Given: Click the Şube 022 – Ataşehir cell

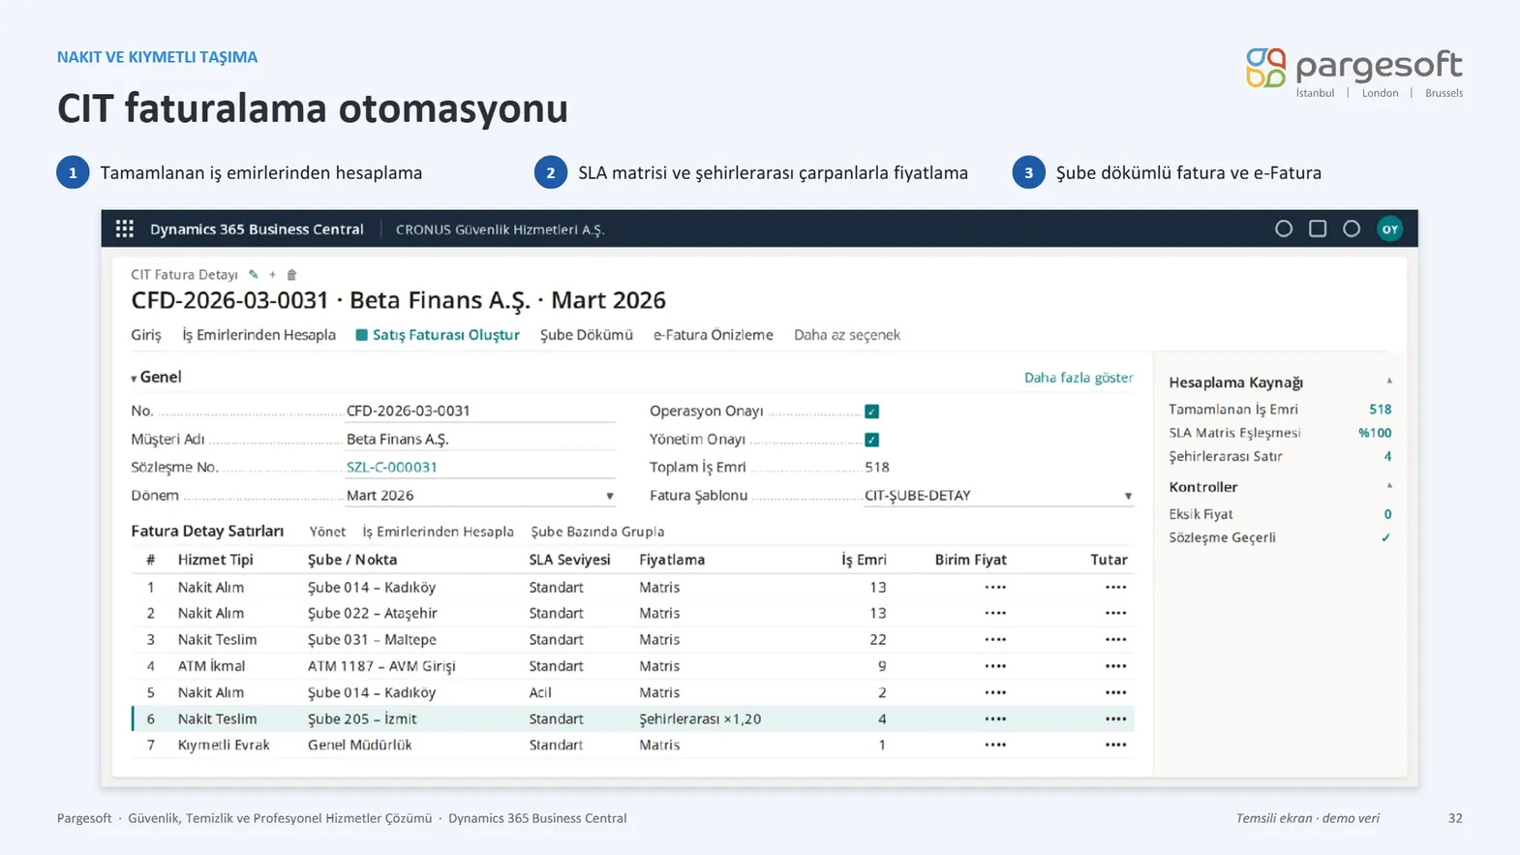Looking at the screenshot, I should pyautogui.click(x=373, y=613).
